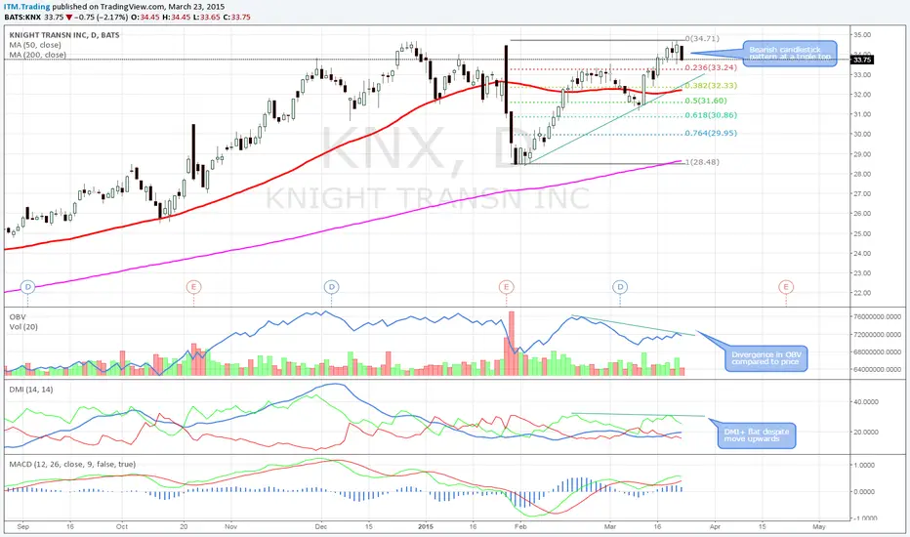The width and height of the screenshot is (910, 537).
Task: Click the L:33.65 low value in header
Action: coord(206,18)
